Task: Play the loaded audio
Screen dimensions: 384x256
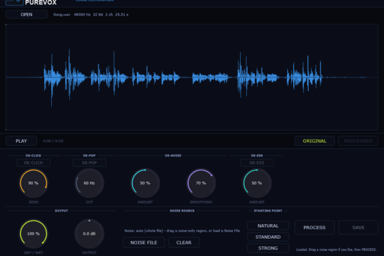Action: (21, 141)
